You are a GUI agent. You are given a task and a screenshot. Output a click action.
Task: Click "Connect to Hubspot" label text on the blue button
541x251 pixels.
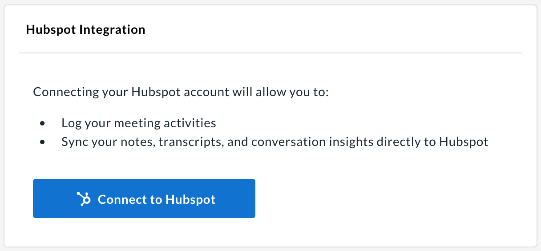pyautogui.click(x=157, y=199)
